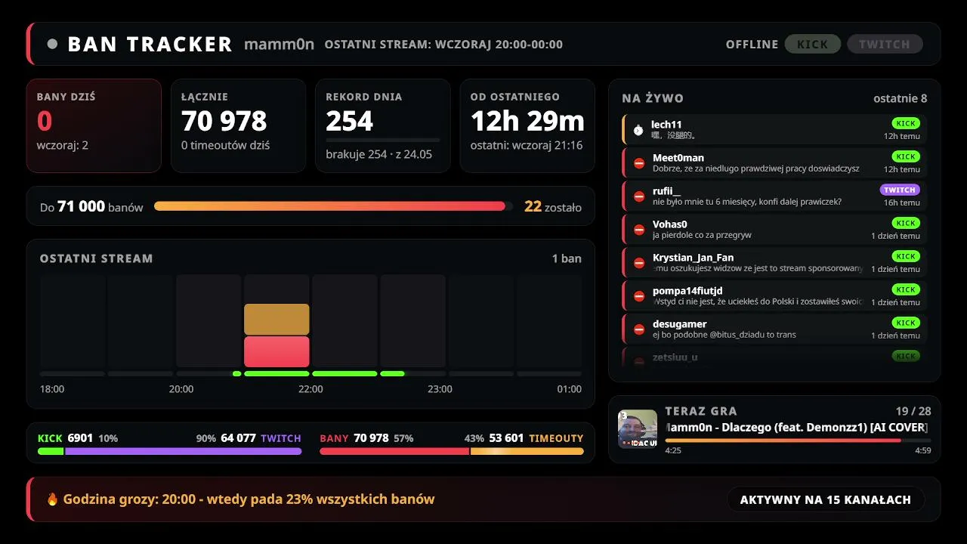
Task: Click the ban icon next to Vohas0
Action: 639,230
